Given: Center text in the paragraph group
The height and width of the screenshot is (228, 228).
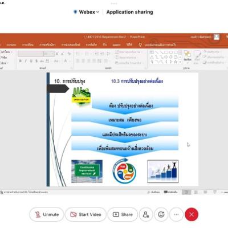Looking at the screenshot, I should click(83, 61).
